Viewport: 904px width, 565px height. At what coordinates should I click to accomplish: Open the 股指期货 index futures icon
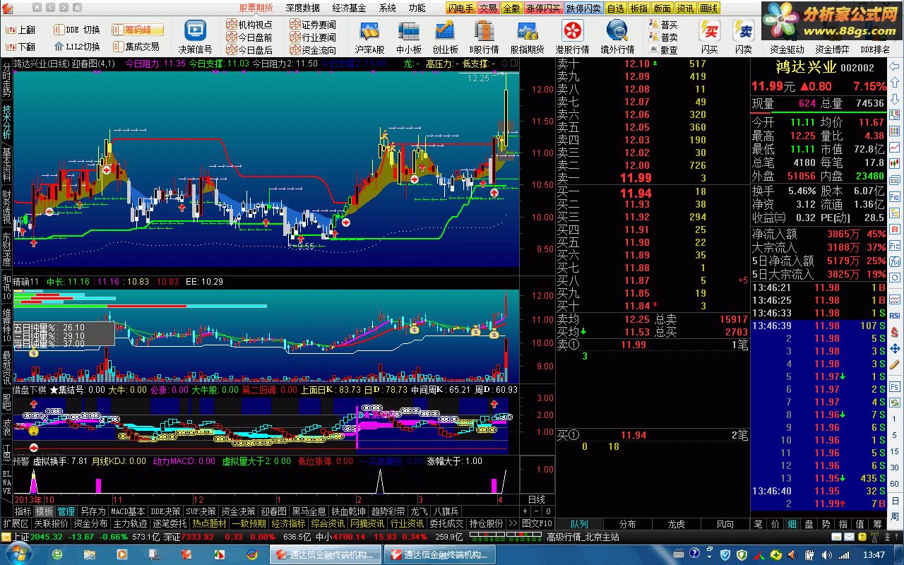[527, 32]
